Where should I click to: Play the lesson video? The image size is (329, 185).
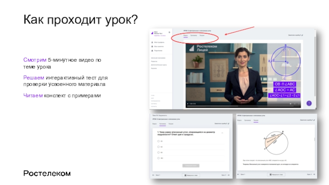click(x=188, y=103)
